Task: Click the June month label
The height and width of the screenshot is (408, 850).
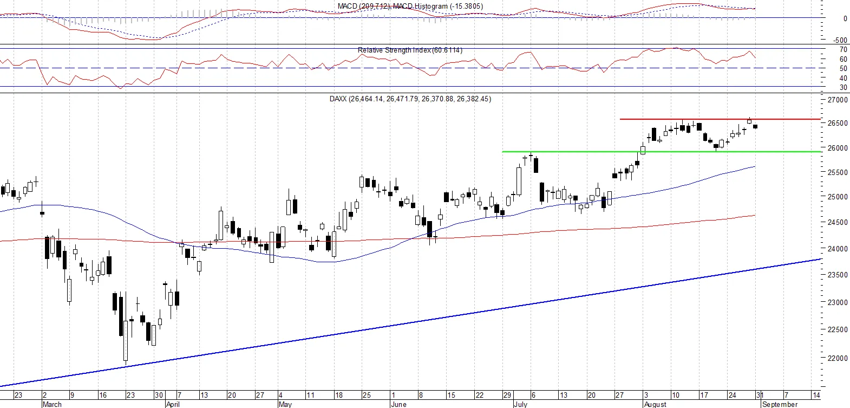Action: pyautogui.click(x=398, y=404)
